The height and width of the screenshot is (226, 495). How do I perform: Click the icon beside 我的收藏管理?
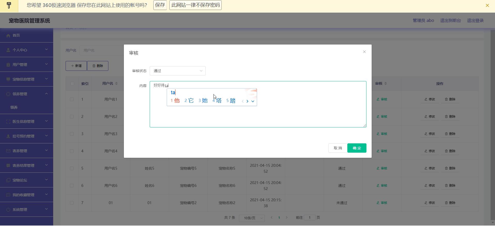tap(8, 195)
